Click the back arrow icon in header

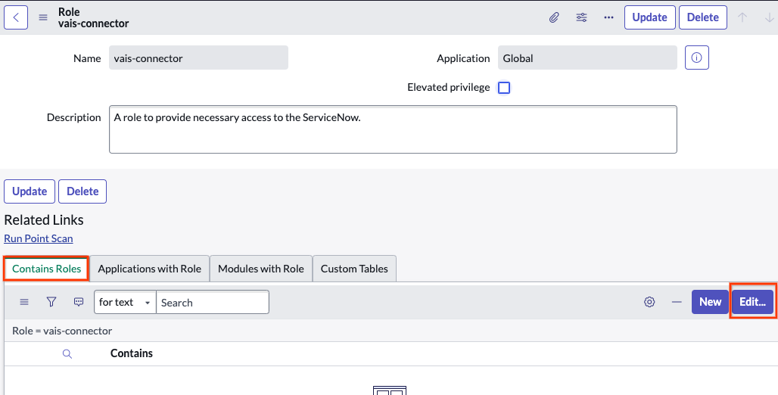coord(16,17)
